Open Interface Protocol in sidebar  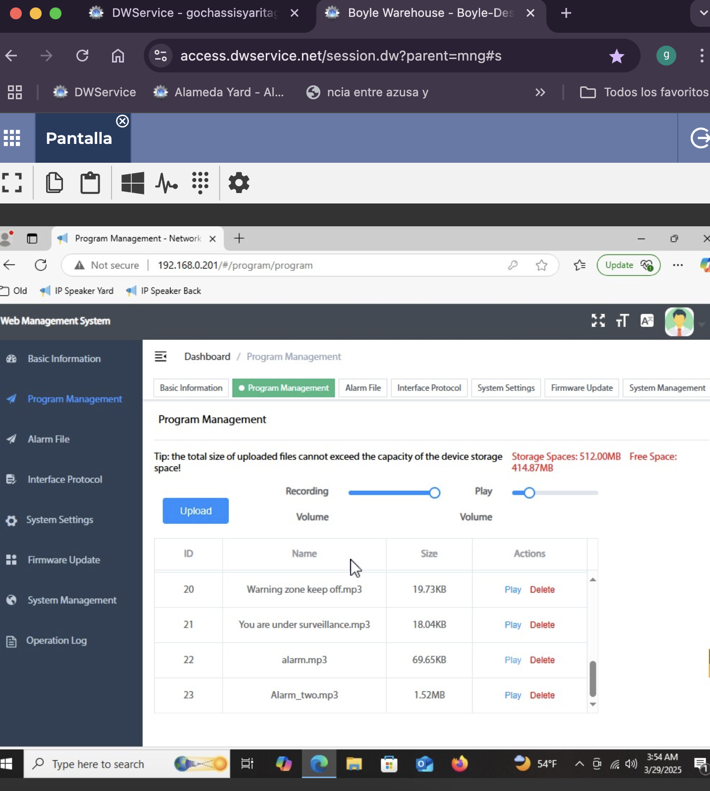tap(65, 479)
